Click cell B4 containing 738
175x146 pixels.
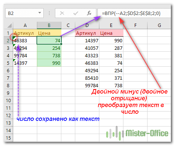49,55
